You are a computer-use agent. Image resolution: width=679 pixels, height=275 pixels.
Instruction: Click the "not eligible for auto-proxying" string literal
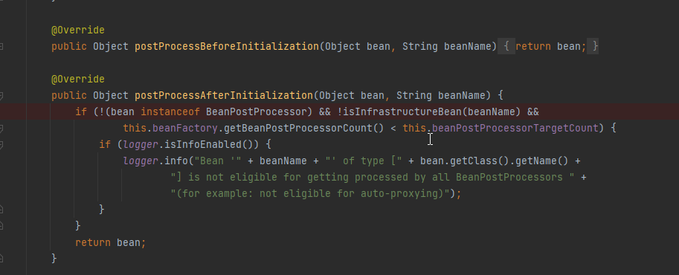tap(310, 193)
